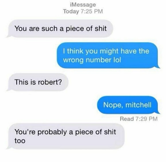Click the 'Read 7:29 PM' receipt text
The image size is (166, 166).
pyautogui.click(x=139, y=119)
